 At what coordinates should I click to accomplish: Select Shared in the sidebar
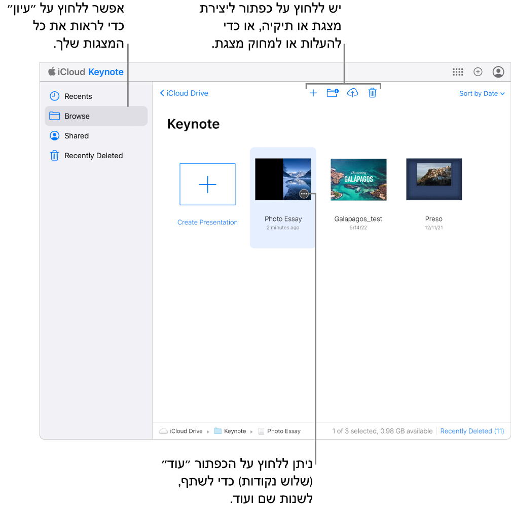click(x=96, y=136)
